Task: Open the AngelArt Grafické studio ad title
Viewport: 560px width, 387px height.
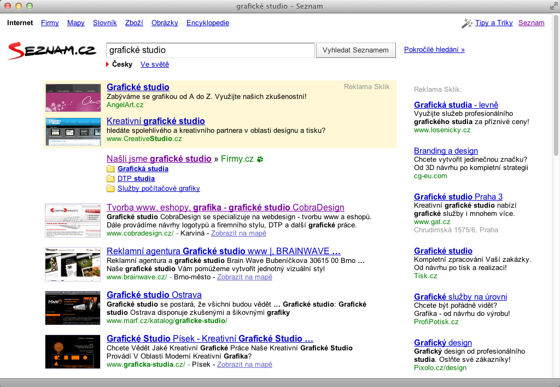Action: pyautogui.click(x=138, y=87)
